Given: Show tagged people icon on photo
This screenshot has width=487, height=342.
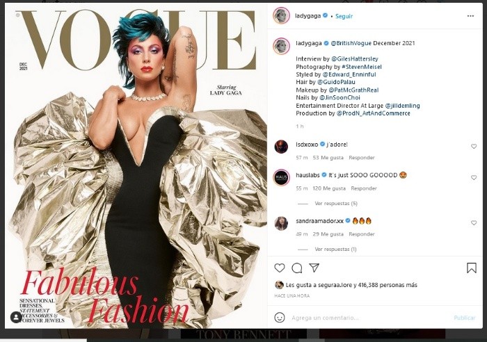Looking at the screenshot, I should tap(16, 317).
